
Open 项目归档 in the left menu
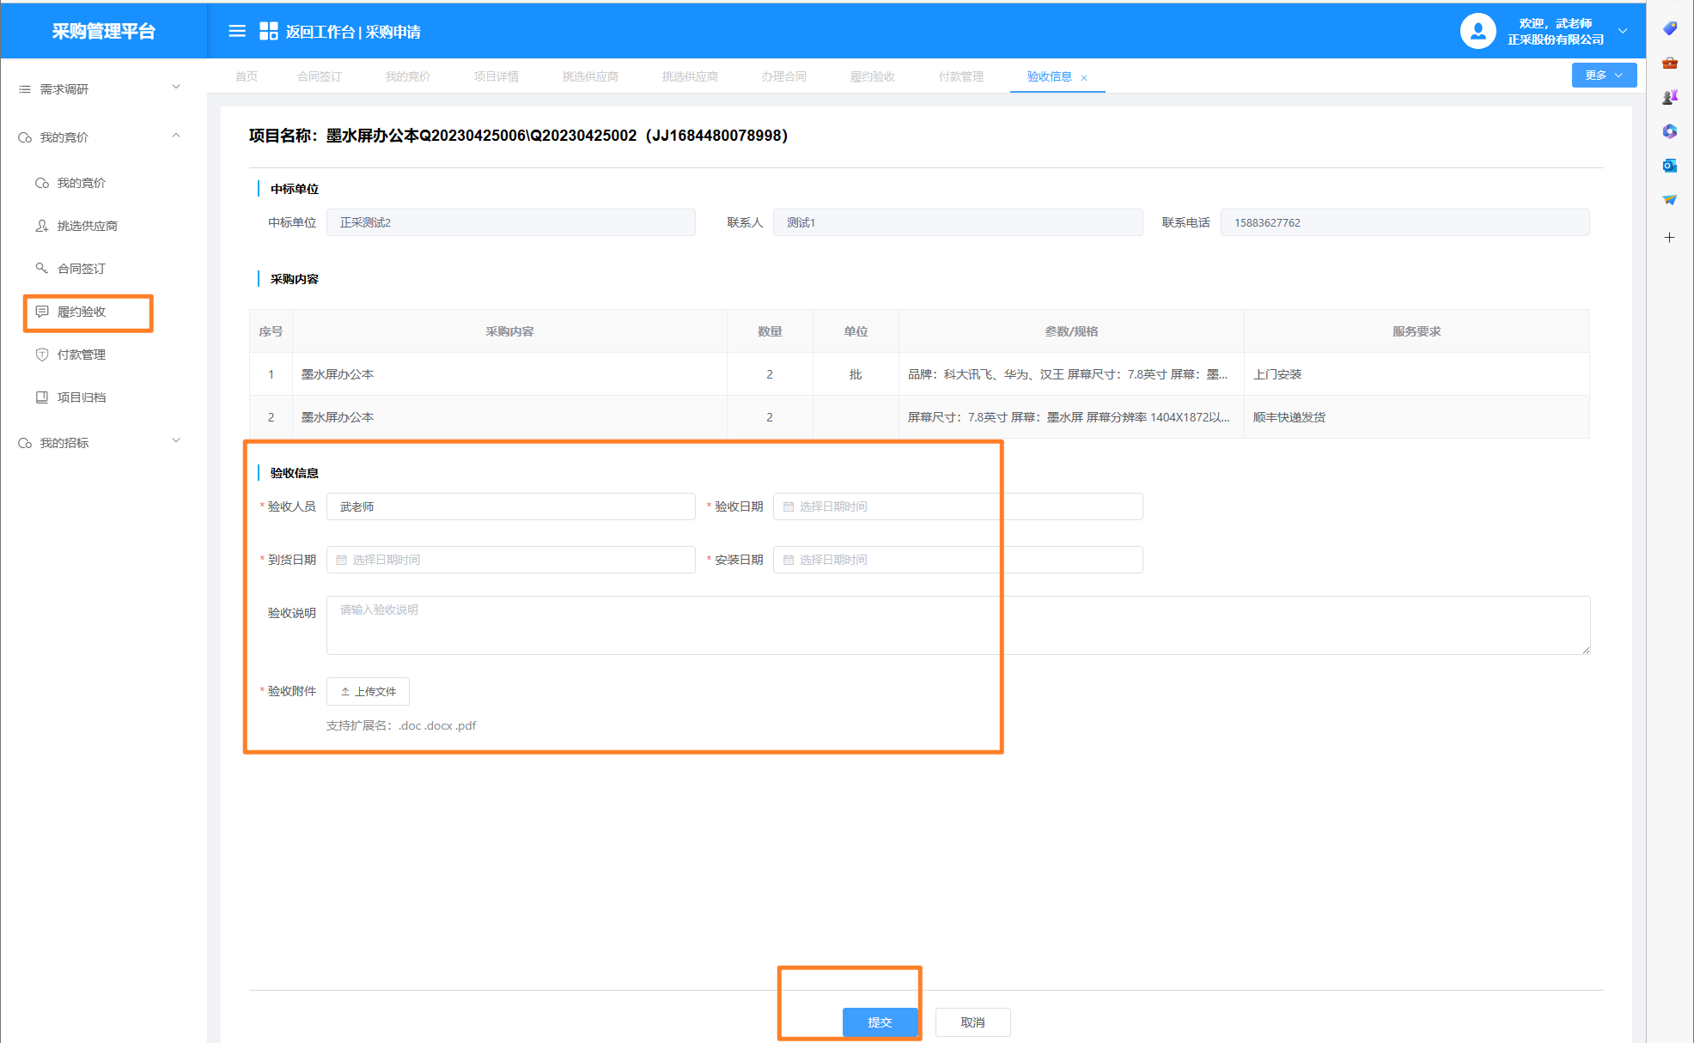(x=82, y=397)
